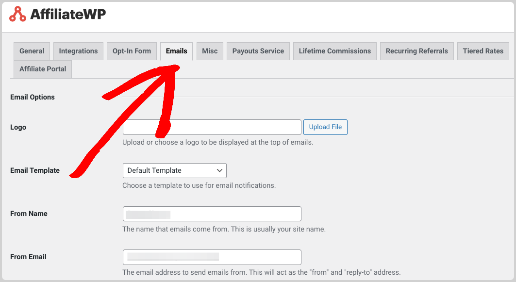Viewport: 516px width, 282px height.
Task: Click 'Upload or choose a logo' help text
Action: 217,142
